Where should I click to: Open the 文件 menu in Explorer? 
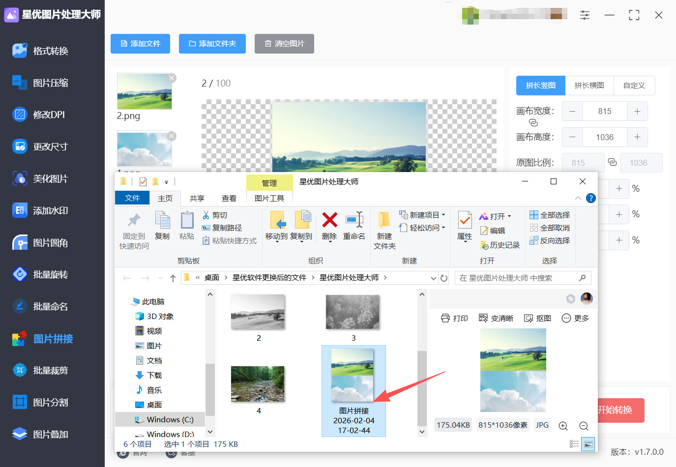[x=132, y=198]
